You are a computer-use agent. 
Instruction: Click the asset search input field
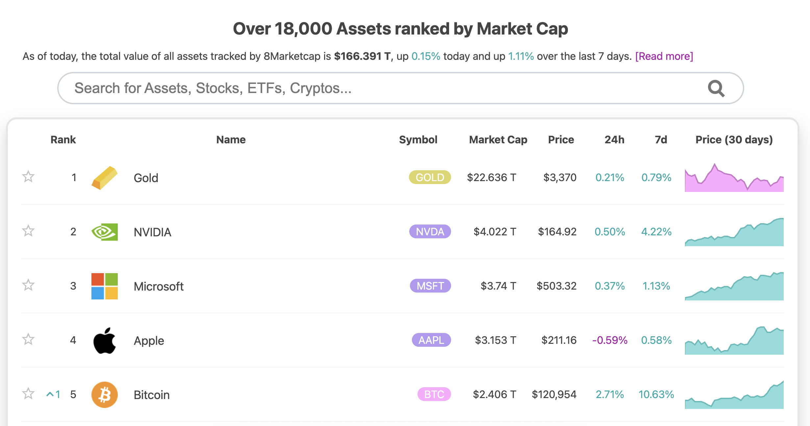coord(362,88)
